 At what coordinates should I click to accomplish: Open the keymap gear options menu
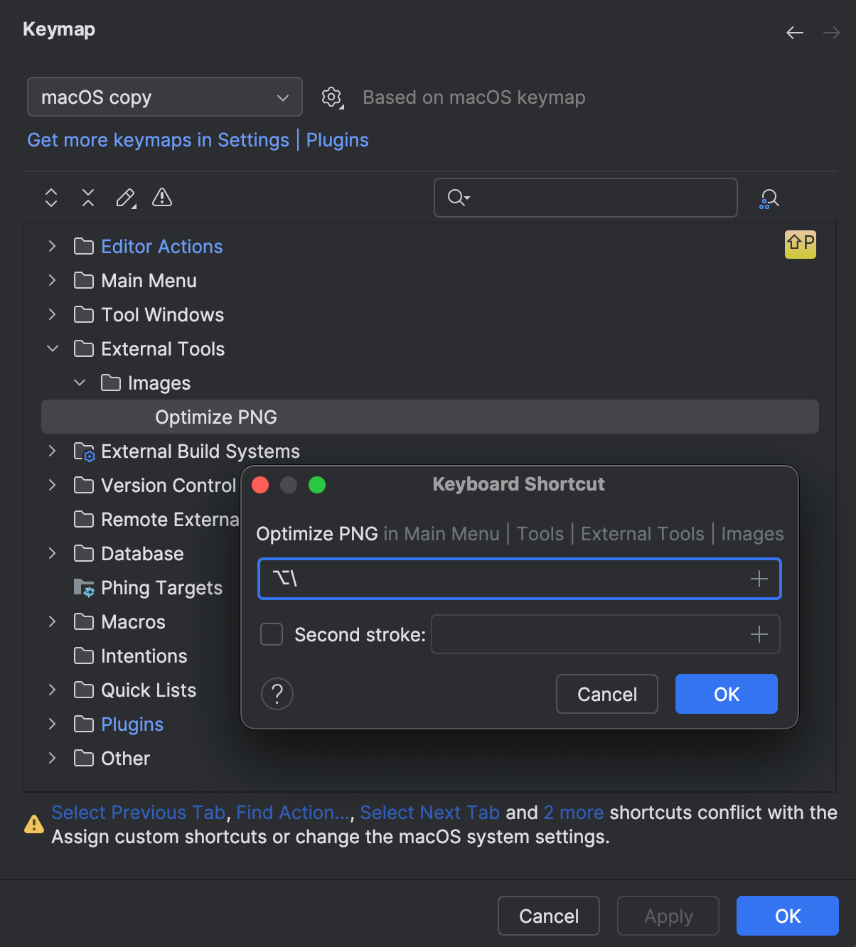coord(332,97)
